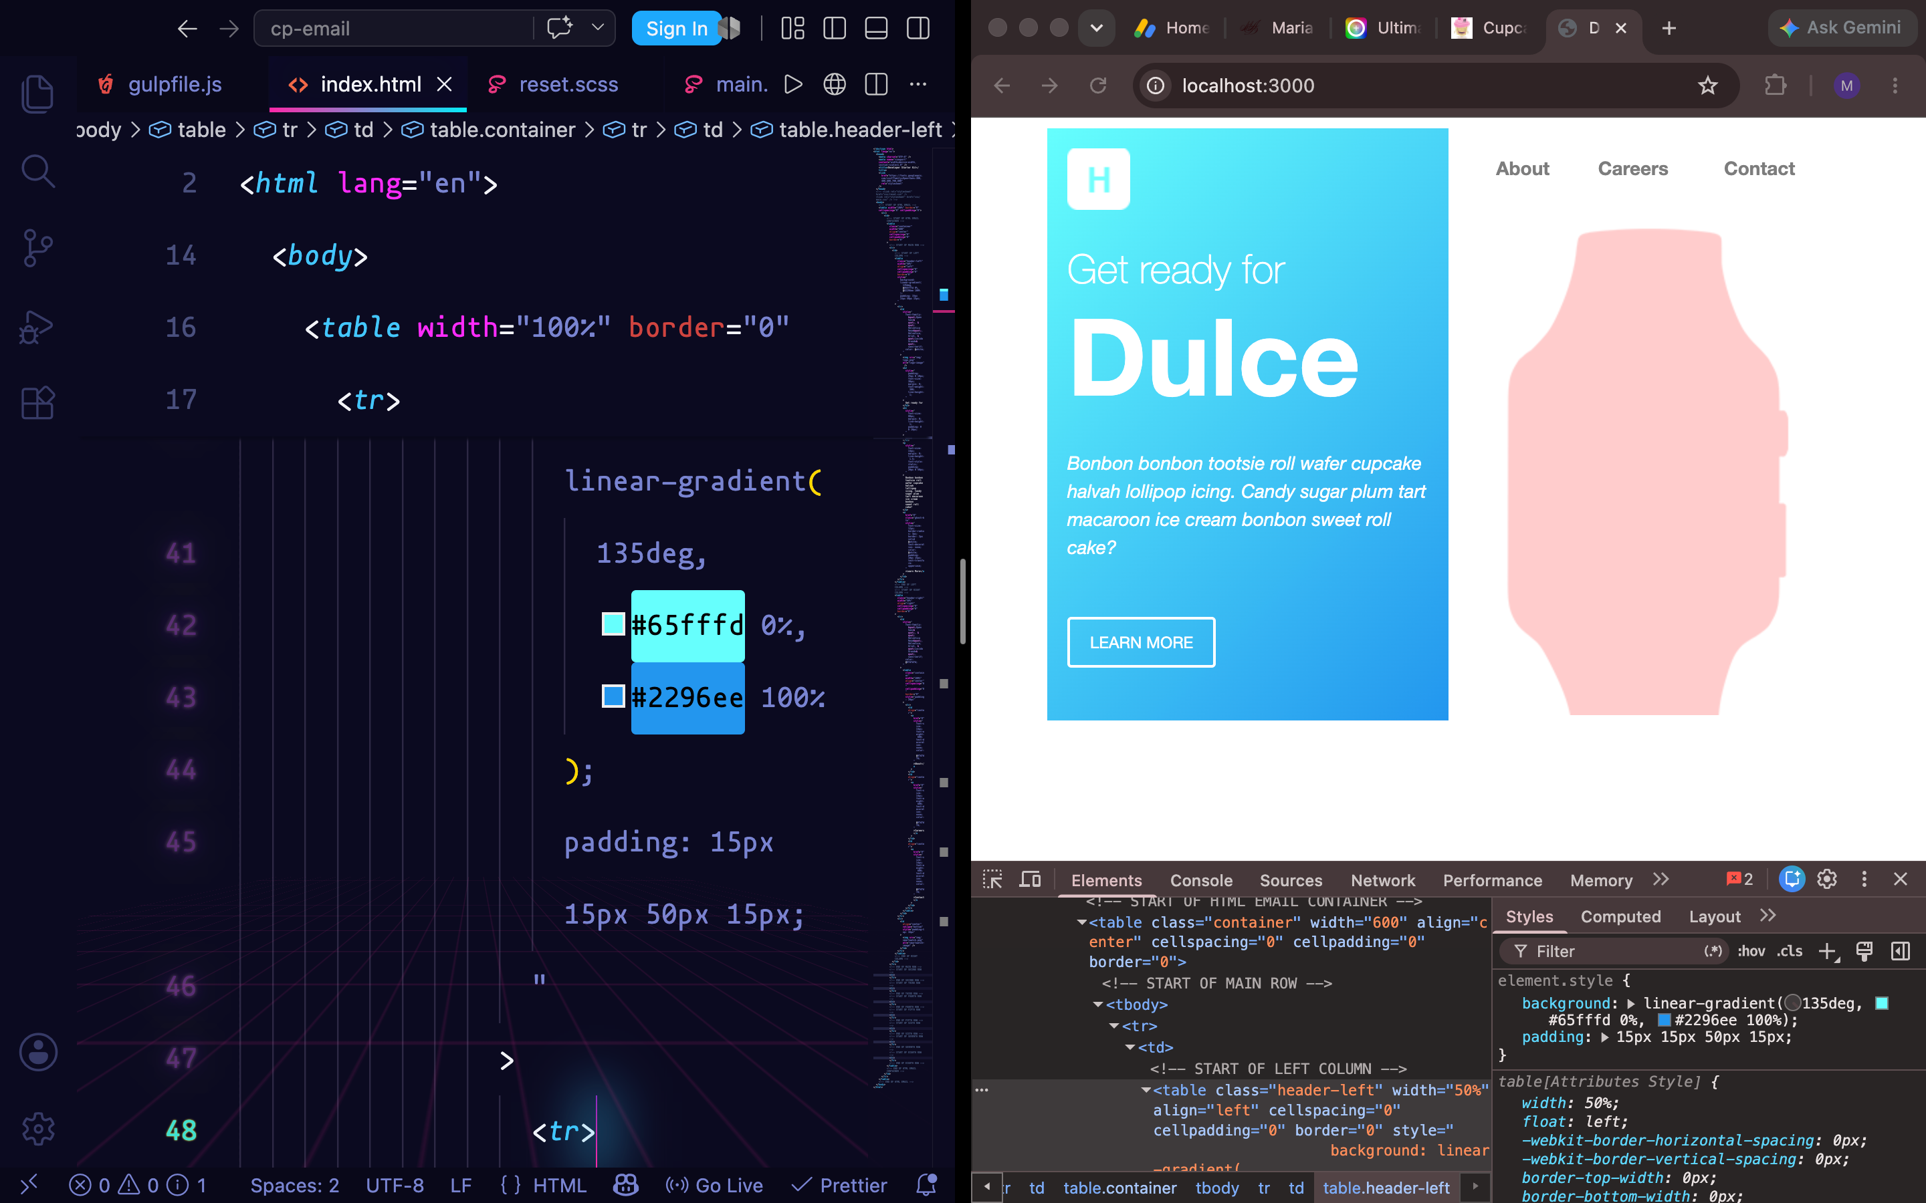The image size is (1926, 1203).
Task: Click the #65fffd color swatch in editor
Action: click(613, 625)
